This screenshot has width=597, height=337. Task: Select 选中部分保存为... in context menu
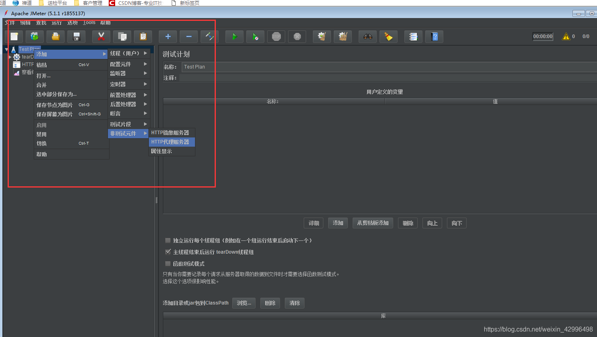[71, 94]
